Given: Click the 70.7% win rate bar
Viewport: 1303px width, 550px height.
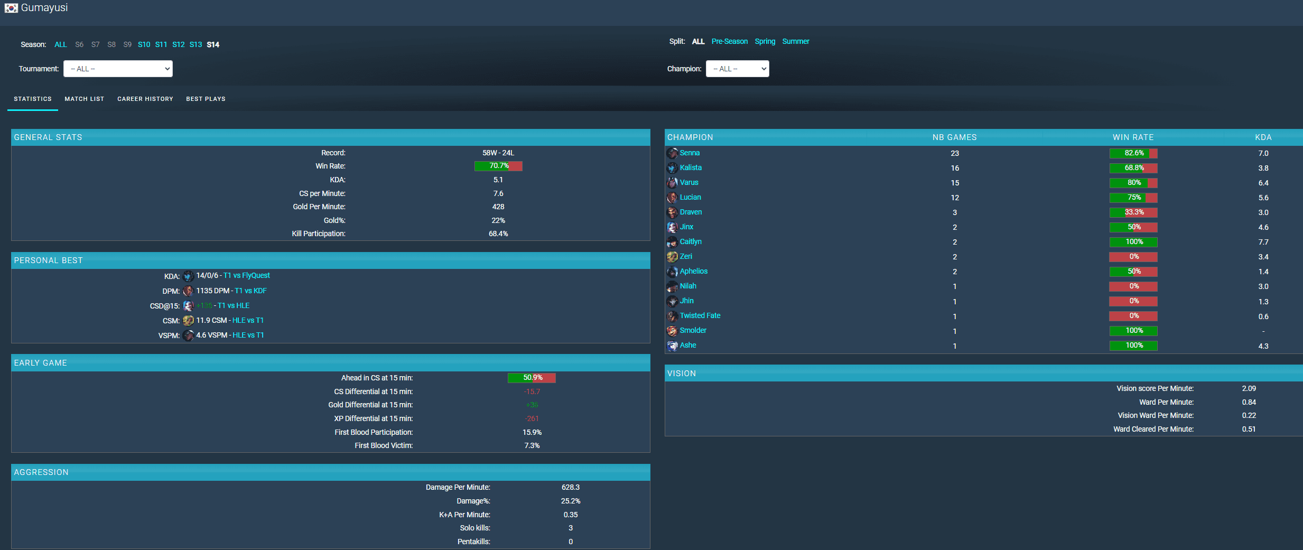Looking at the screenshot, I should coord(498,166).
